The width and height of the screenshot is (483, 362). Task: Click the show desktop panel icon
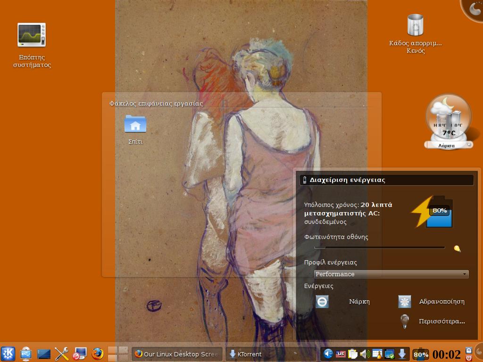[44, 354]
